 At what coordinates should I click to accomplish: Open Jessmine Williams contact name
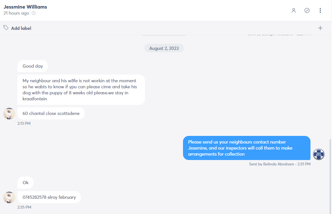click(25, 7)
